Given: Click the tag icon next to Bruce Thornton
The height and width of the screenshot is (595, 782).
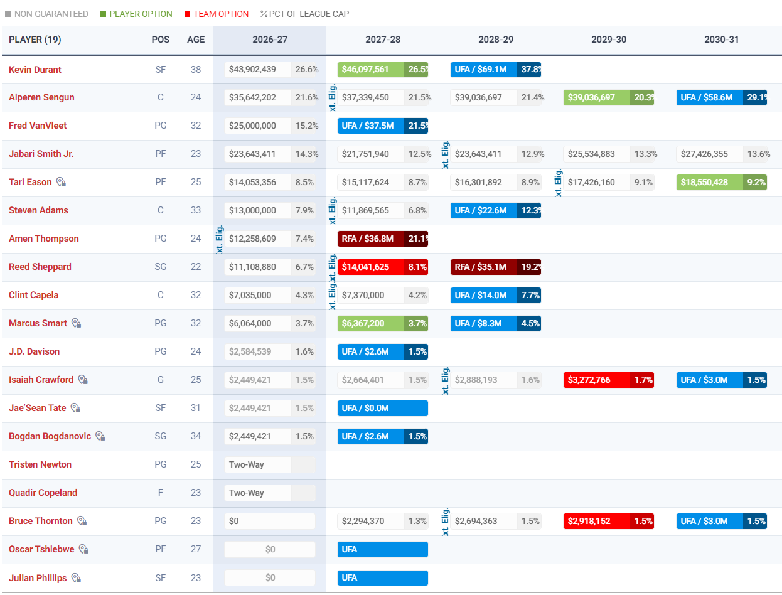Looking at the screenshot, I should click(x=82, y=521).
